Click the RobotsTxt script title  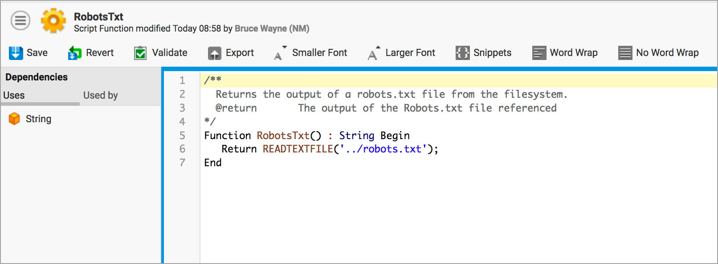click(x=98, y=16)
